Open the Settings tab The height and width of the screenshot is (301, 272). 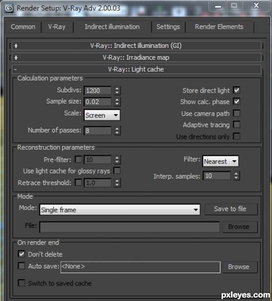tap(168, 27)
